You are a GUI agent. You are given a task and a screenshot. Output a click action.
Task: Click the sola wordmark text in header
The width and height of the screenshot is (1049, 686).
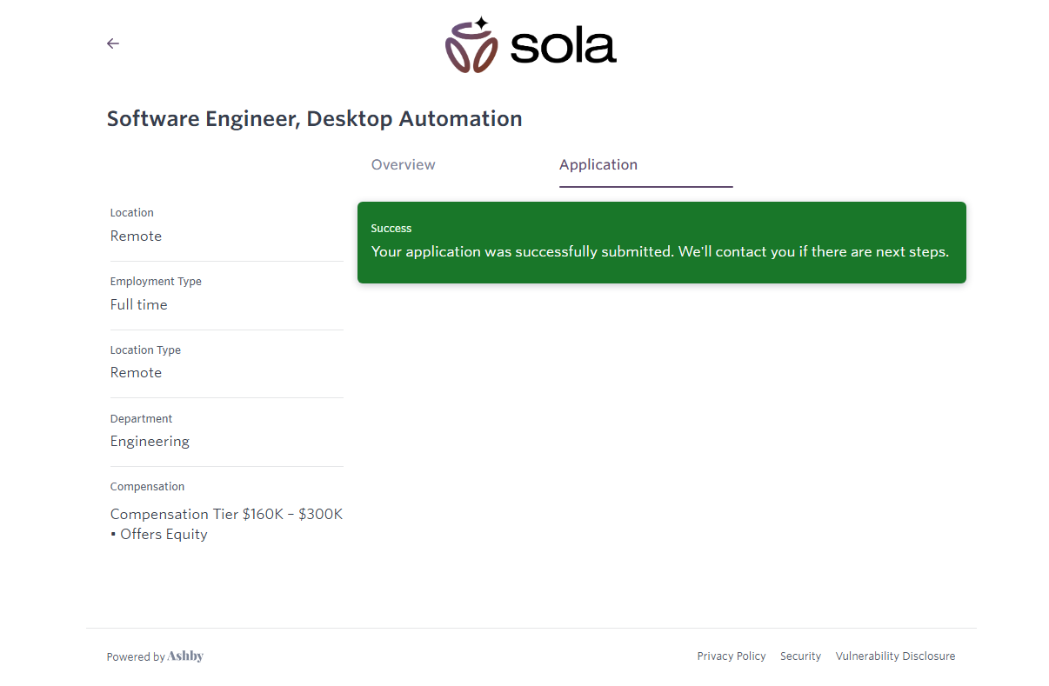tap(563, 47)
